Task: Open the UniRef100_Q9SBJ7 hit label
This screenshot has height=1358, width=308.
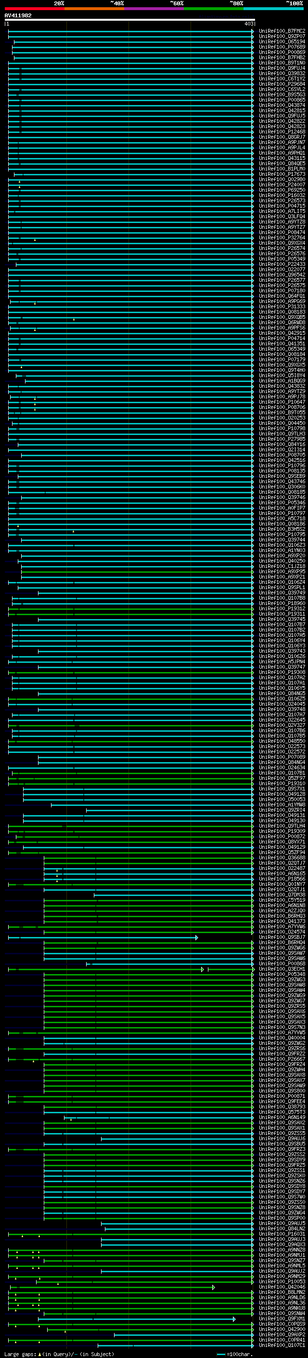Action: tap(282, 937)
